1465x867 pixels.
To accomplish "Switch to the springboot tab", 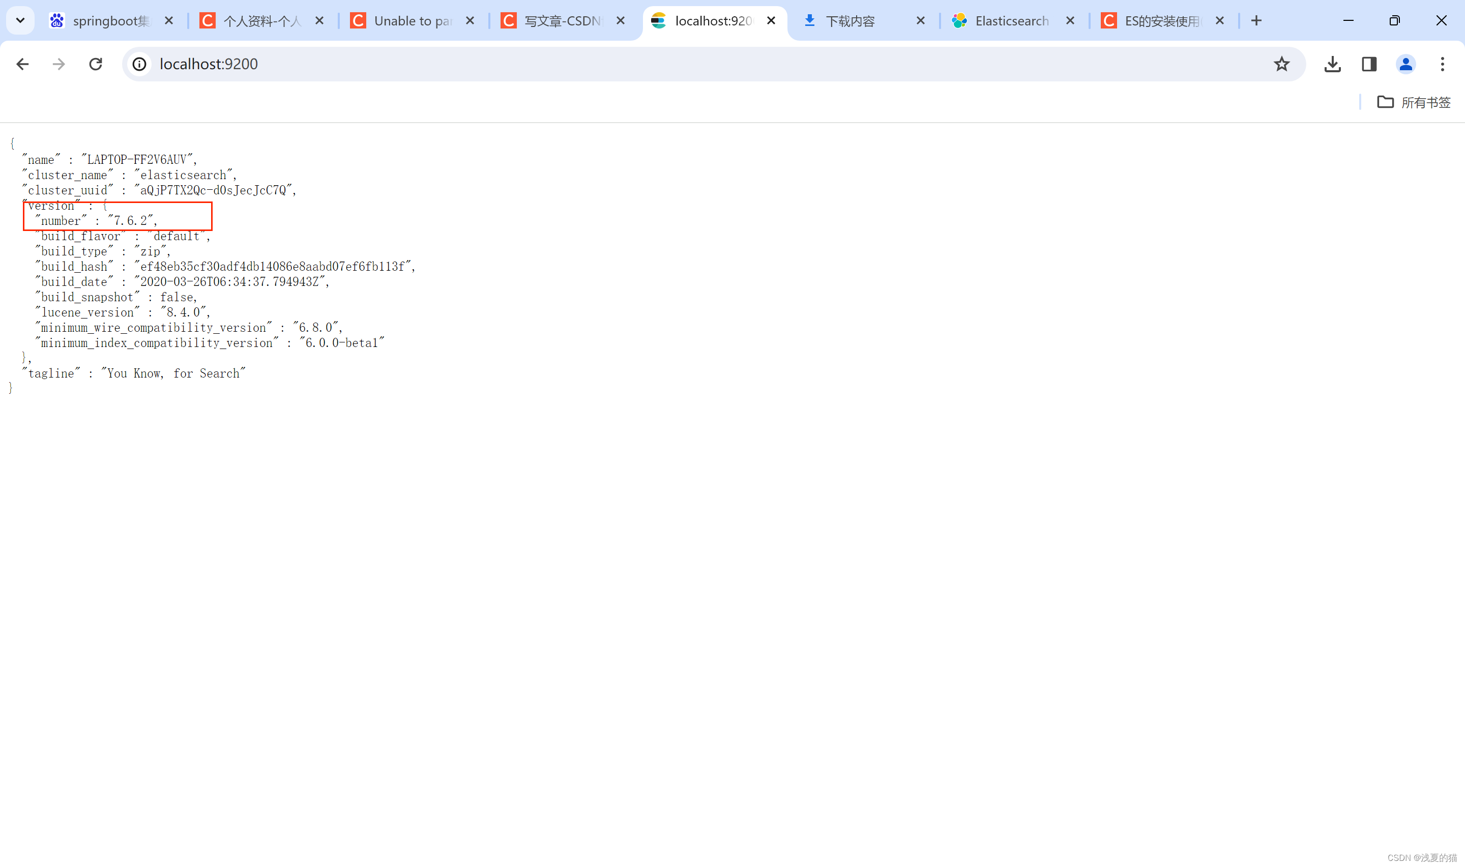I will [111, 21].
